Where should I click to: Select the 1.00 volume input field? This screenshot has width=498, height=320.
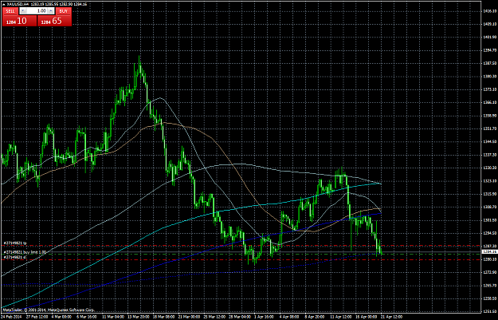pos(37,11)
